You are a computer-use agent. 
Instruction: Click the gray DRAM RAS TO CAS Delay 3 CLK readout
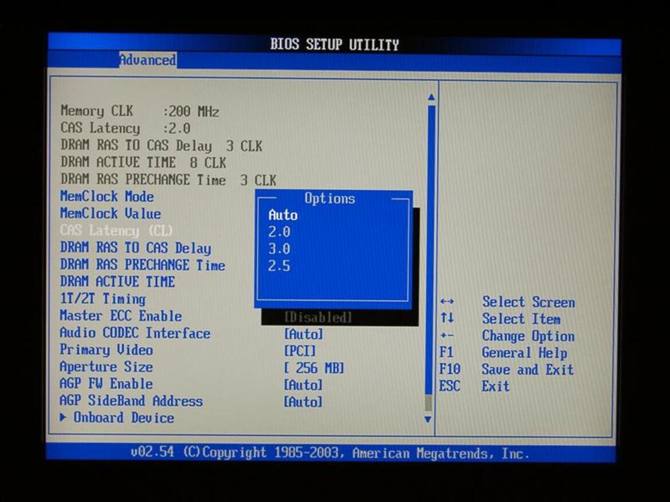tap(161, 145)
